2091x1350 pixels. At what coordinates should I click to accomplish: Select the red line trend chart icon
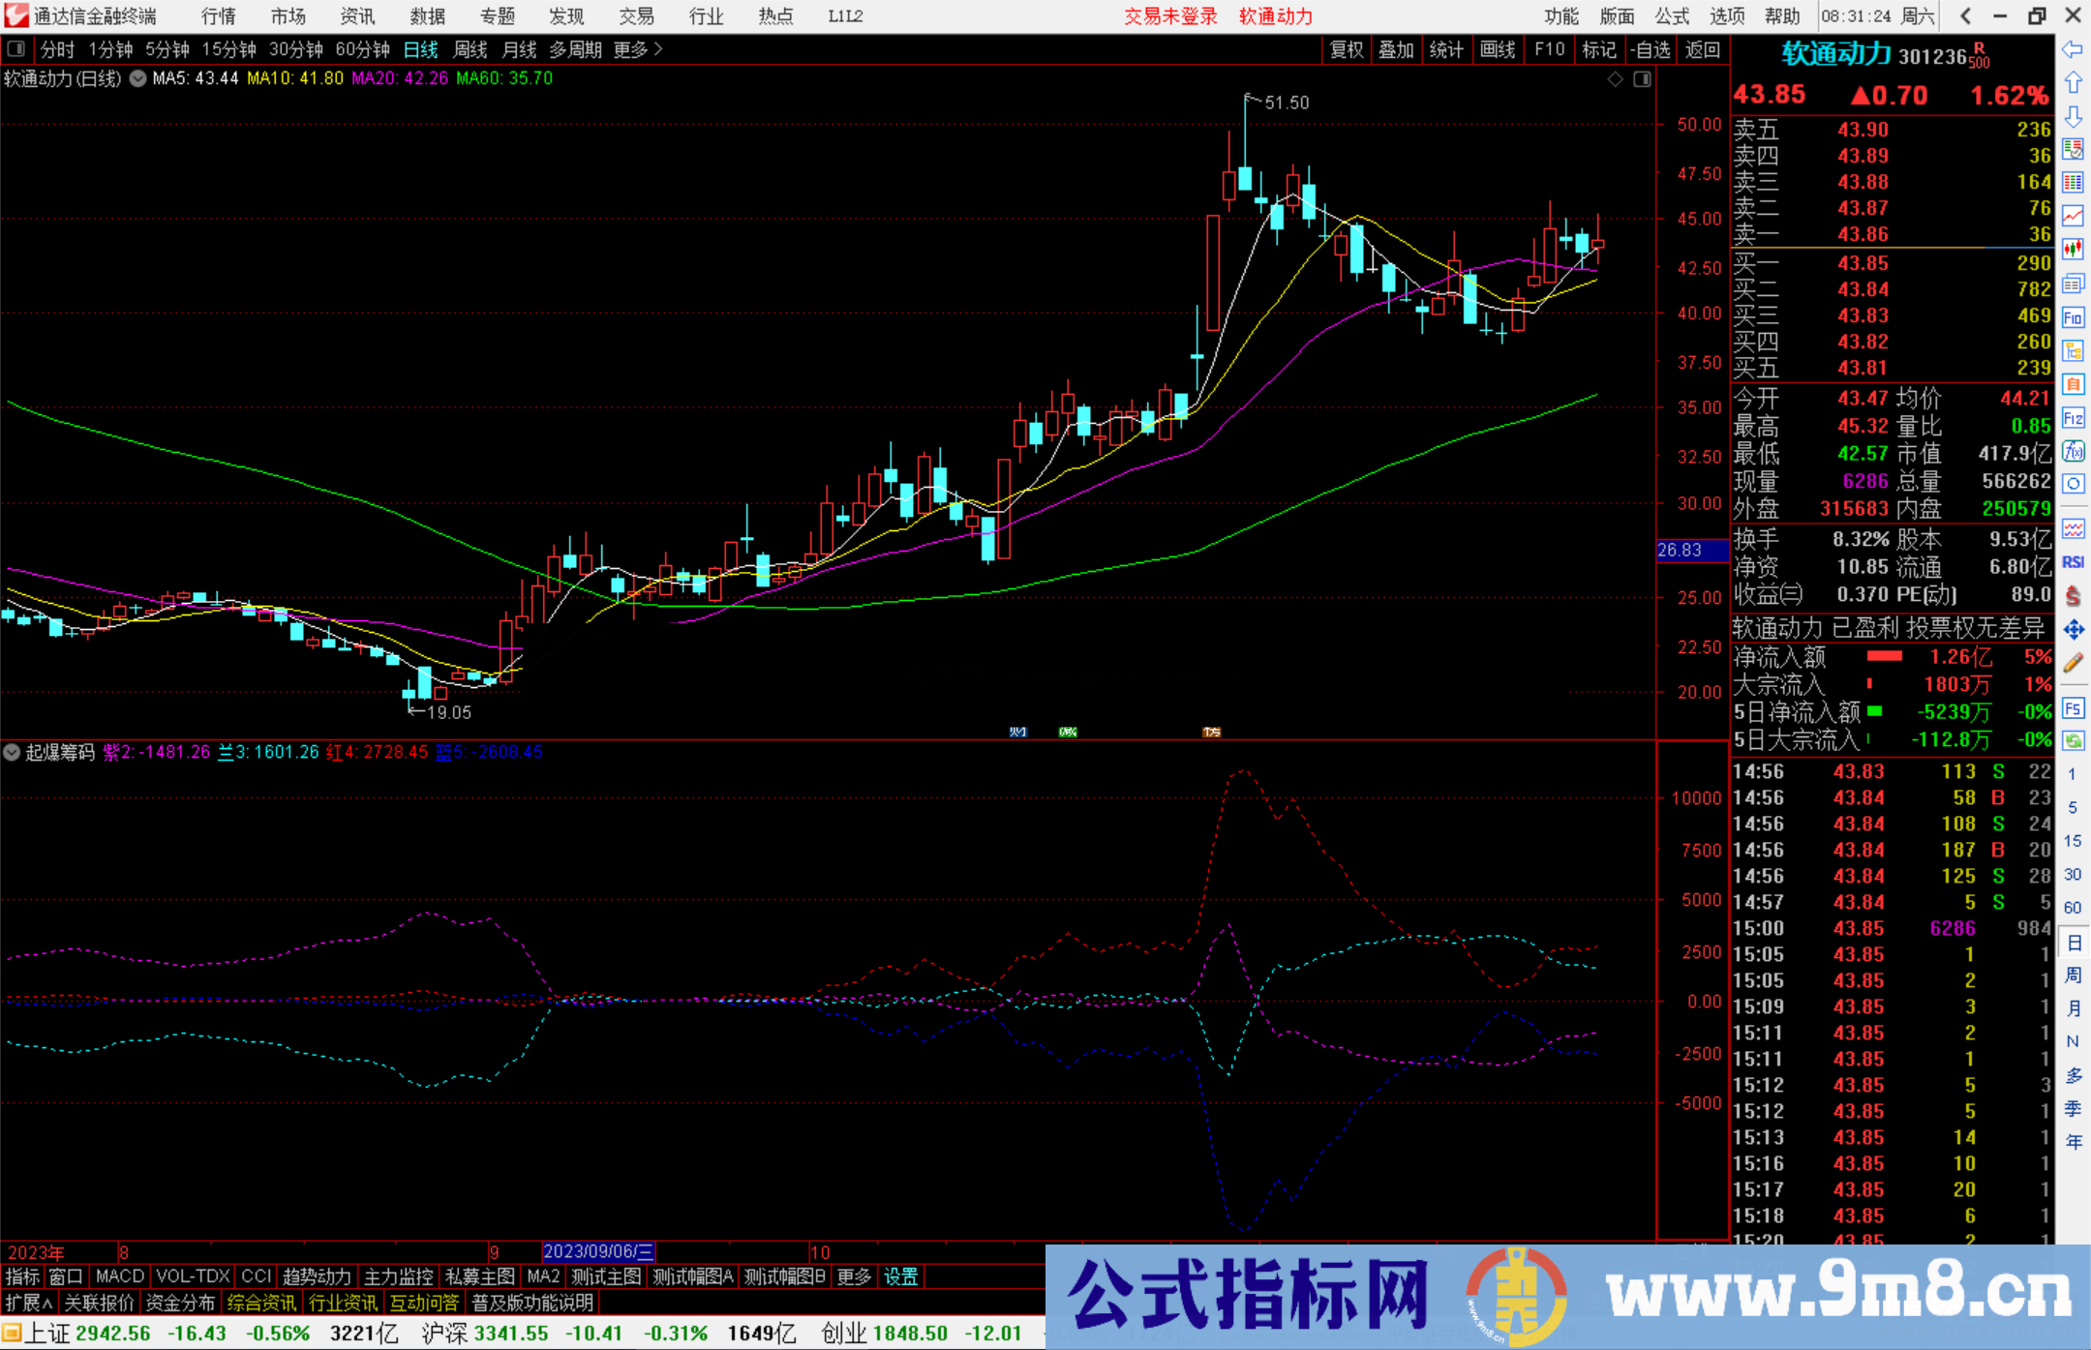(x=2073, y=216)
